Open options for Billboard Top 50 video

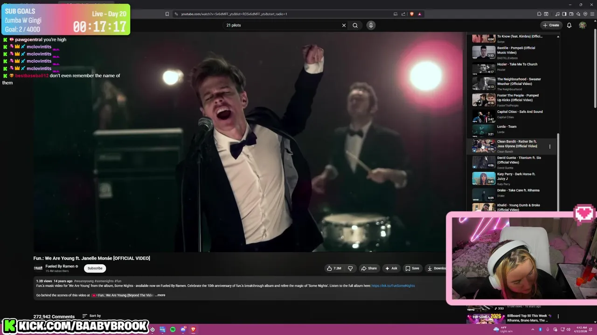558,316
